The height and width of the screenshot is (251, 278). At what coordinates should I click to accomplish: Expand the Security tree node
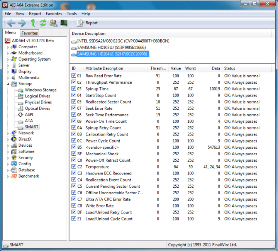(x=8, y=158)
